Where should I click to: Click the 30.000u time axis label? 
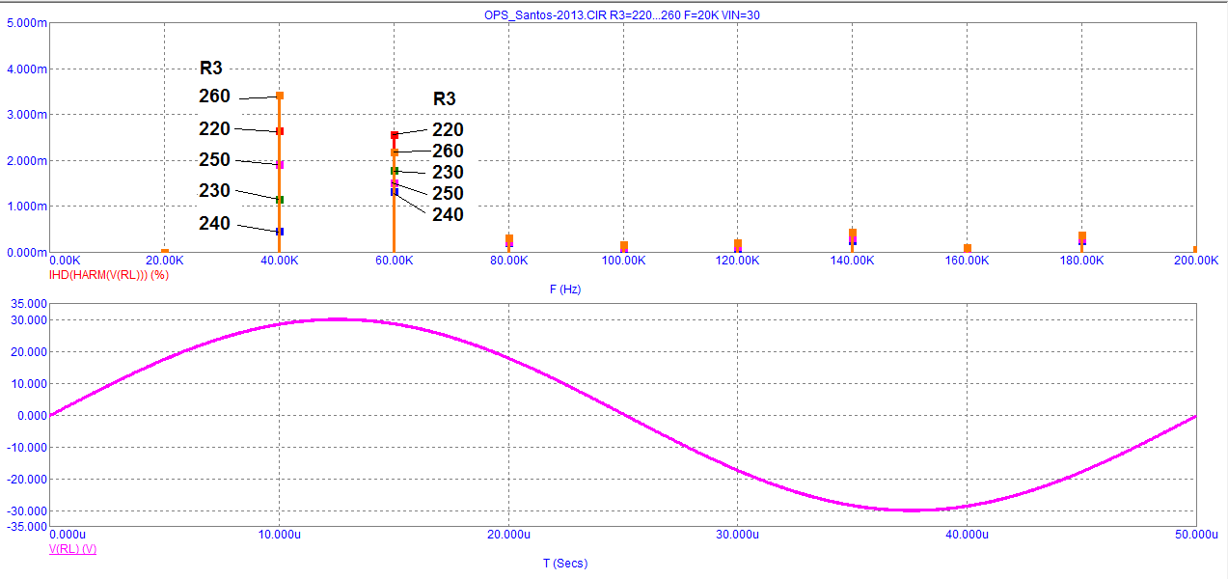point(738,535)
